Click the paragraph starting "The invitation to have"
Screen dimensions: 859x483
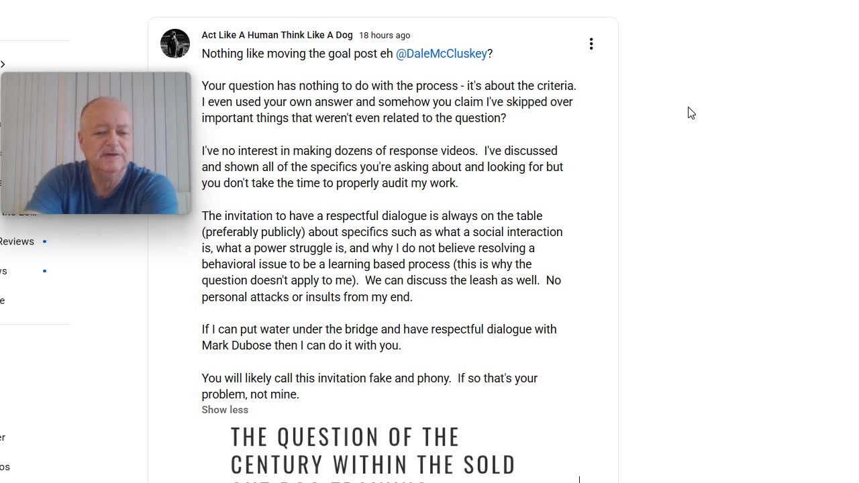click(381, 256)
